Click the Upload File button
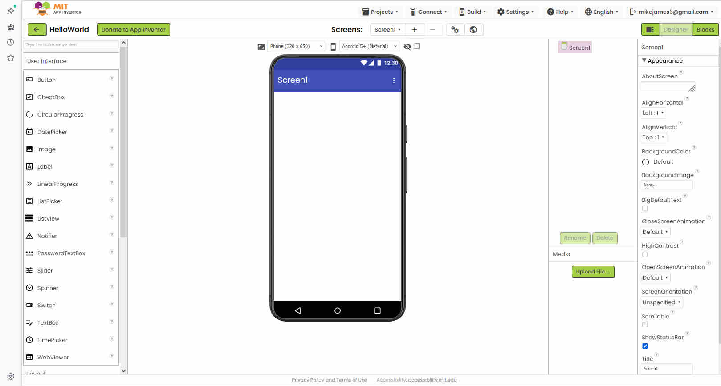 tap(593, 272)
